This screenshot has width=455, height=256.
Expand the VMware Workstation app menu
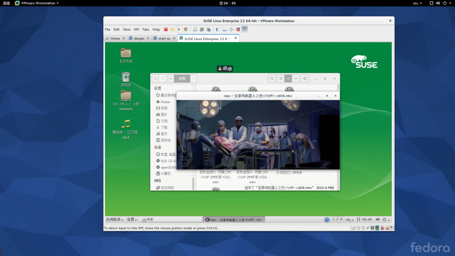tap(38, 3)
